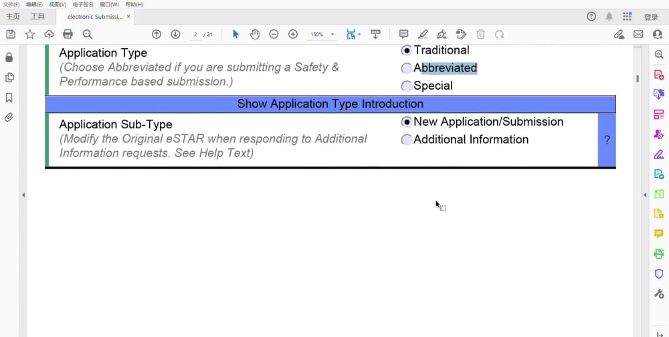Open the 帮助(H) menu
Screen dimensions: 669x337
coord(134,4)
